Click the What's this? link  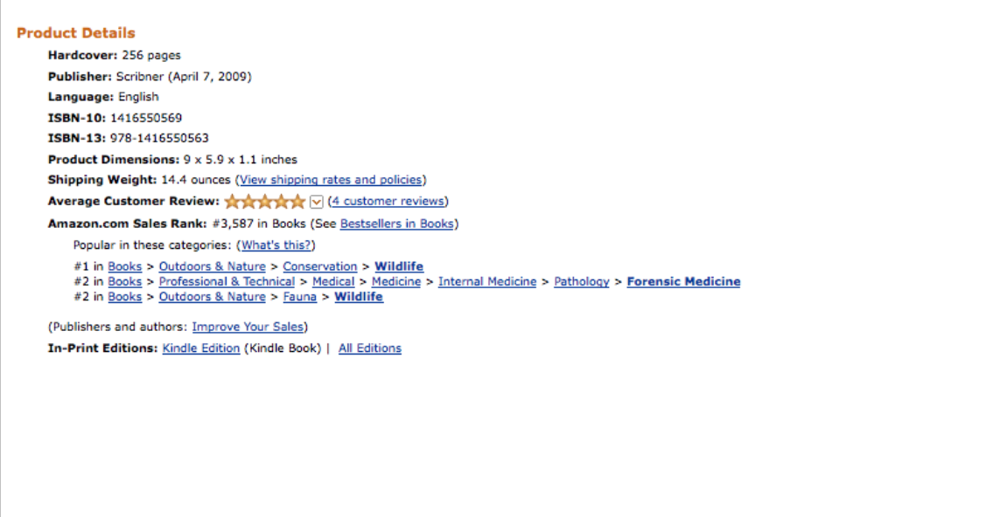276,245
